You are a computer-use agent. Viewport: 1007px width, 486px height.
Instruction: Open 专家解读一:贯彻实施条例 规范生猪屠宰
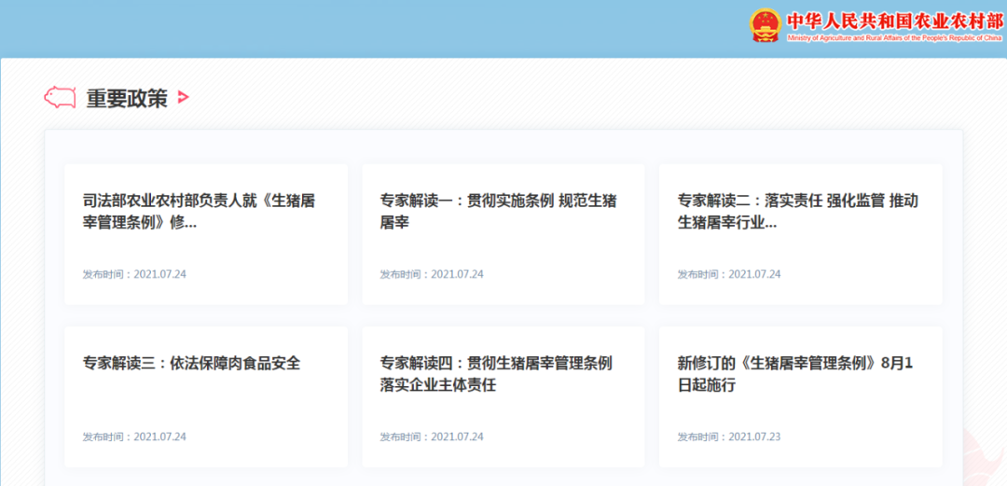point(498,212)
